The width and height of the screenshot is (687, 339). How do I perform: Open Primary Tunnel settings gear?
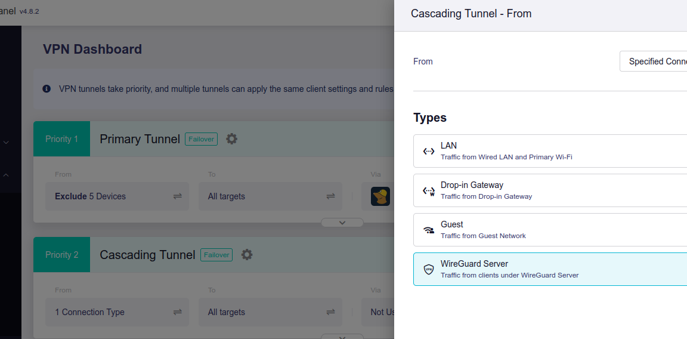pos(232,139)
